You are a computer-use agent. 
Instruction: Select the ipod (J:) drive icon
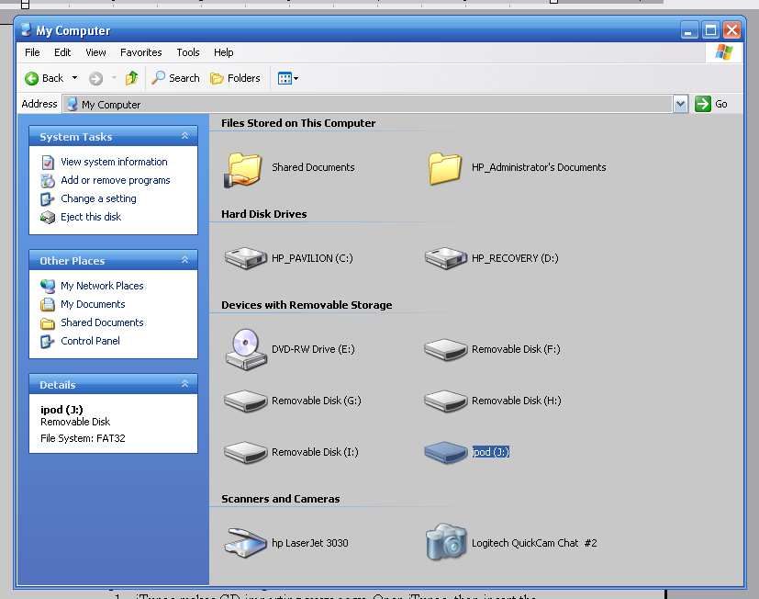tap(445, 452)
